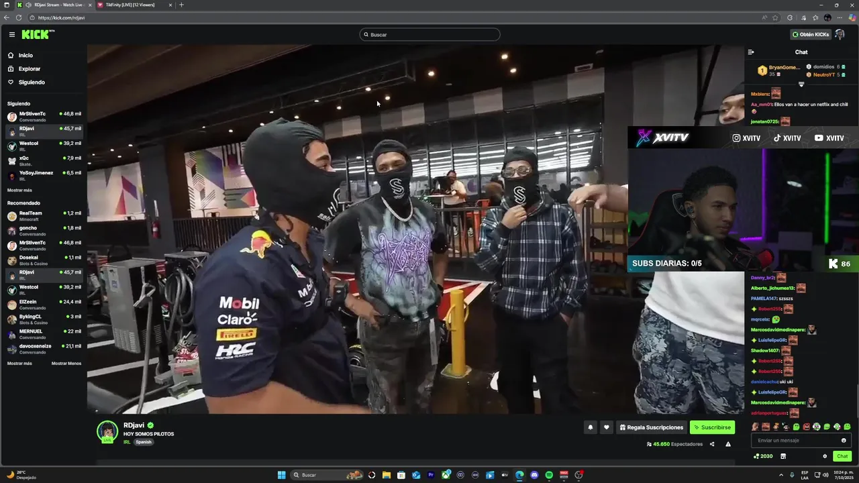Image resolution: width=859 pixels, height=483 pixels.
Task: Click Mostrar más under Siguiendo
Action: [x=19, y=191]
